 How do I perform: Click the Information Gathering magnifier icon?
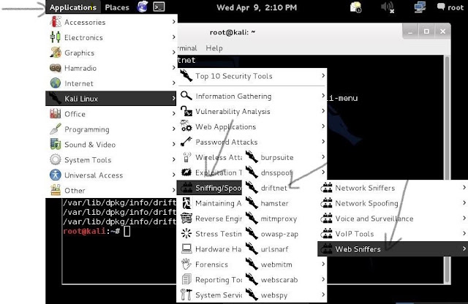point(186,96)
